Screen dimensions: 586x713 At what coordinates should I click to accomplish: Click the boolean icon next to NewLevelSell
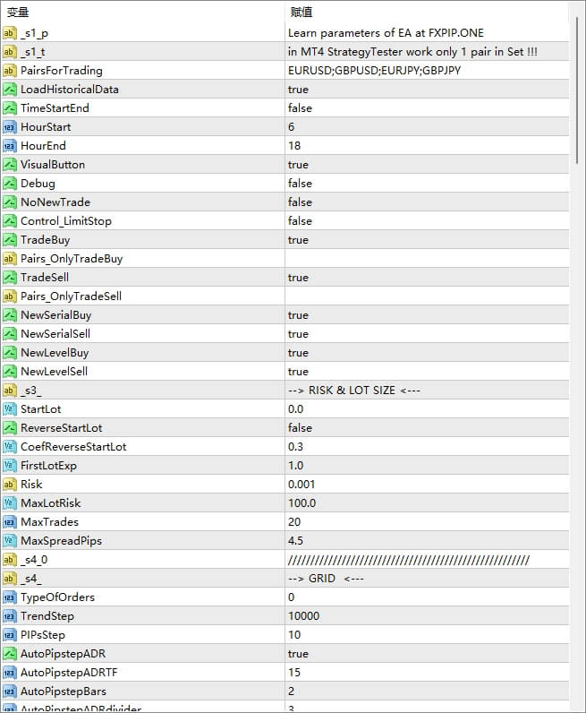click(x=10, y=372)
